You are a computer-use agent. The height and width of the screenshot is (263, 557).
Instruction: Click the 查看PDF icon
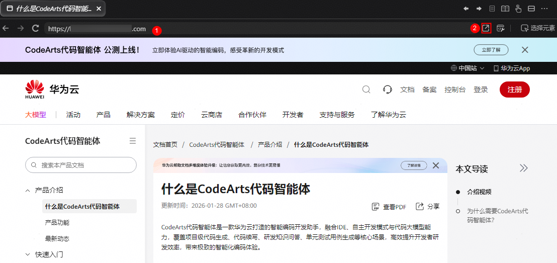click(376, 207)
